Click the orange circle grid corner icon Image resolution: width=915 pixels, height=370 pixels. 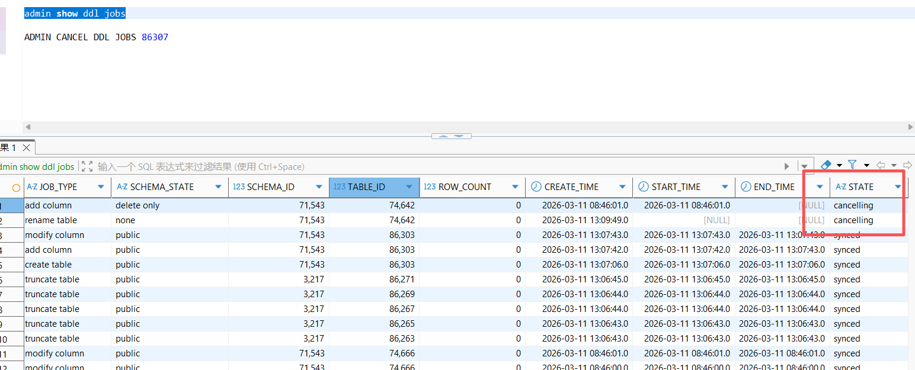[16, 187]
